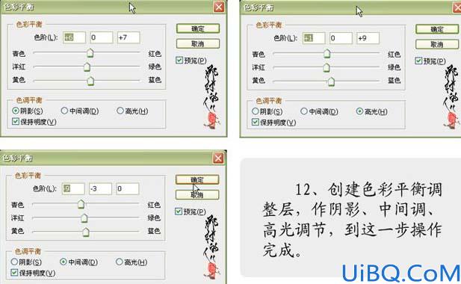The height and width of the screenshot is (284, 461).
Task: Click the -3 色阶 input field
Action: pos(101,189)
